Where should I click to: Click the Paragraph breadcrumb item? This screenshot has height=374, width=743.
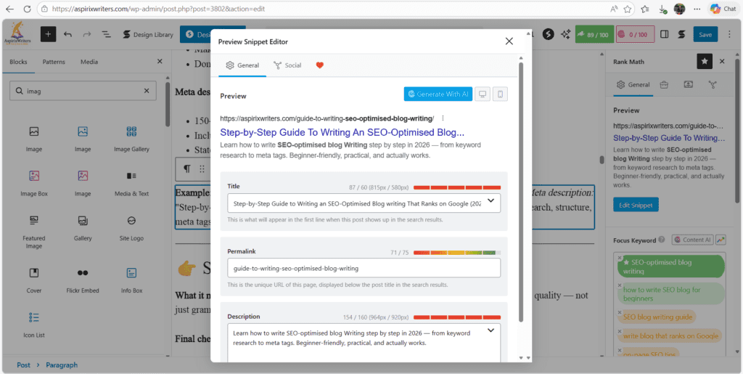pos(62,365)
